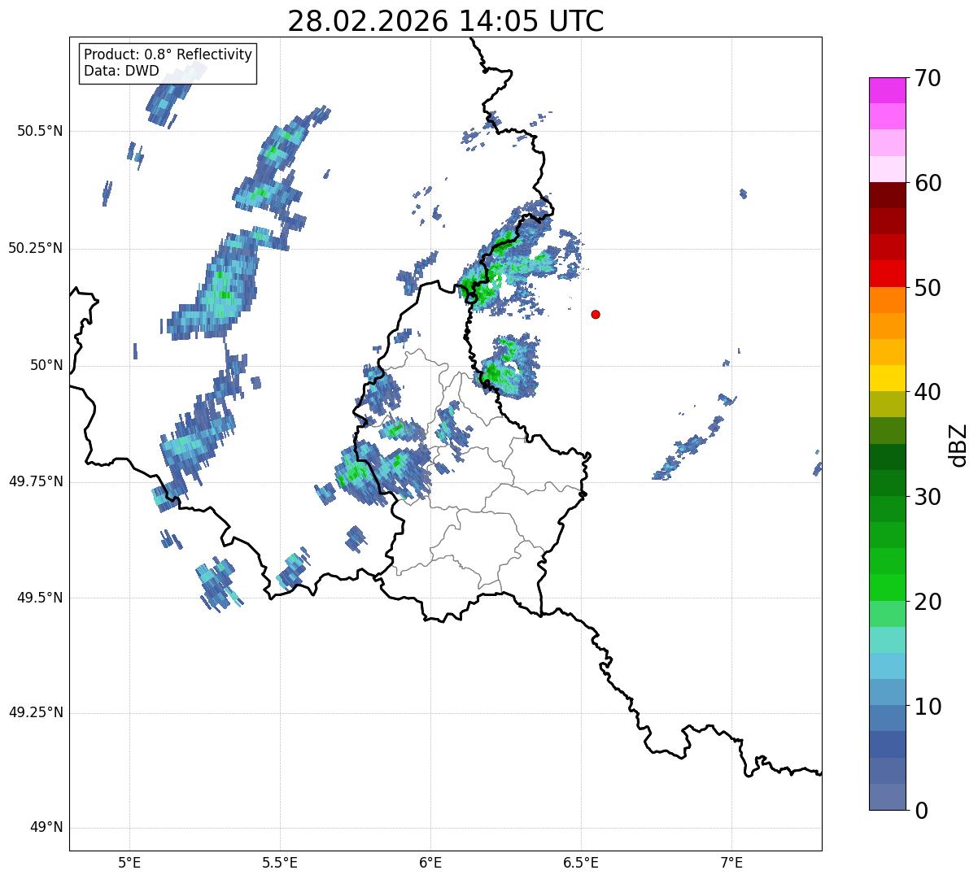Click latitude label 50.5°N
The image size is (978, 879).
pyautogui.click(x=40, y=131)
